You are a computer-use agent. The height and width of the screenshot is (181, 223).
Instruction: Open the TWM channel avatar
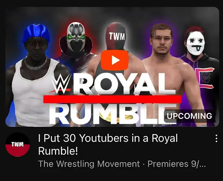(x=18, y=144)
